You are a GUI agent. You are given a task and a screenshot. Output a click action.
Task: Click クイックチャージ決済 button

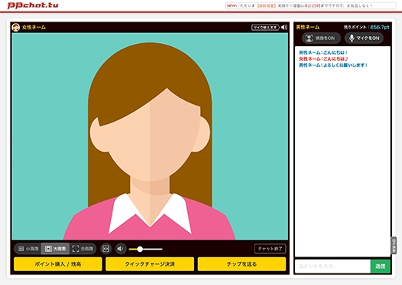coord(149,264)
